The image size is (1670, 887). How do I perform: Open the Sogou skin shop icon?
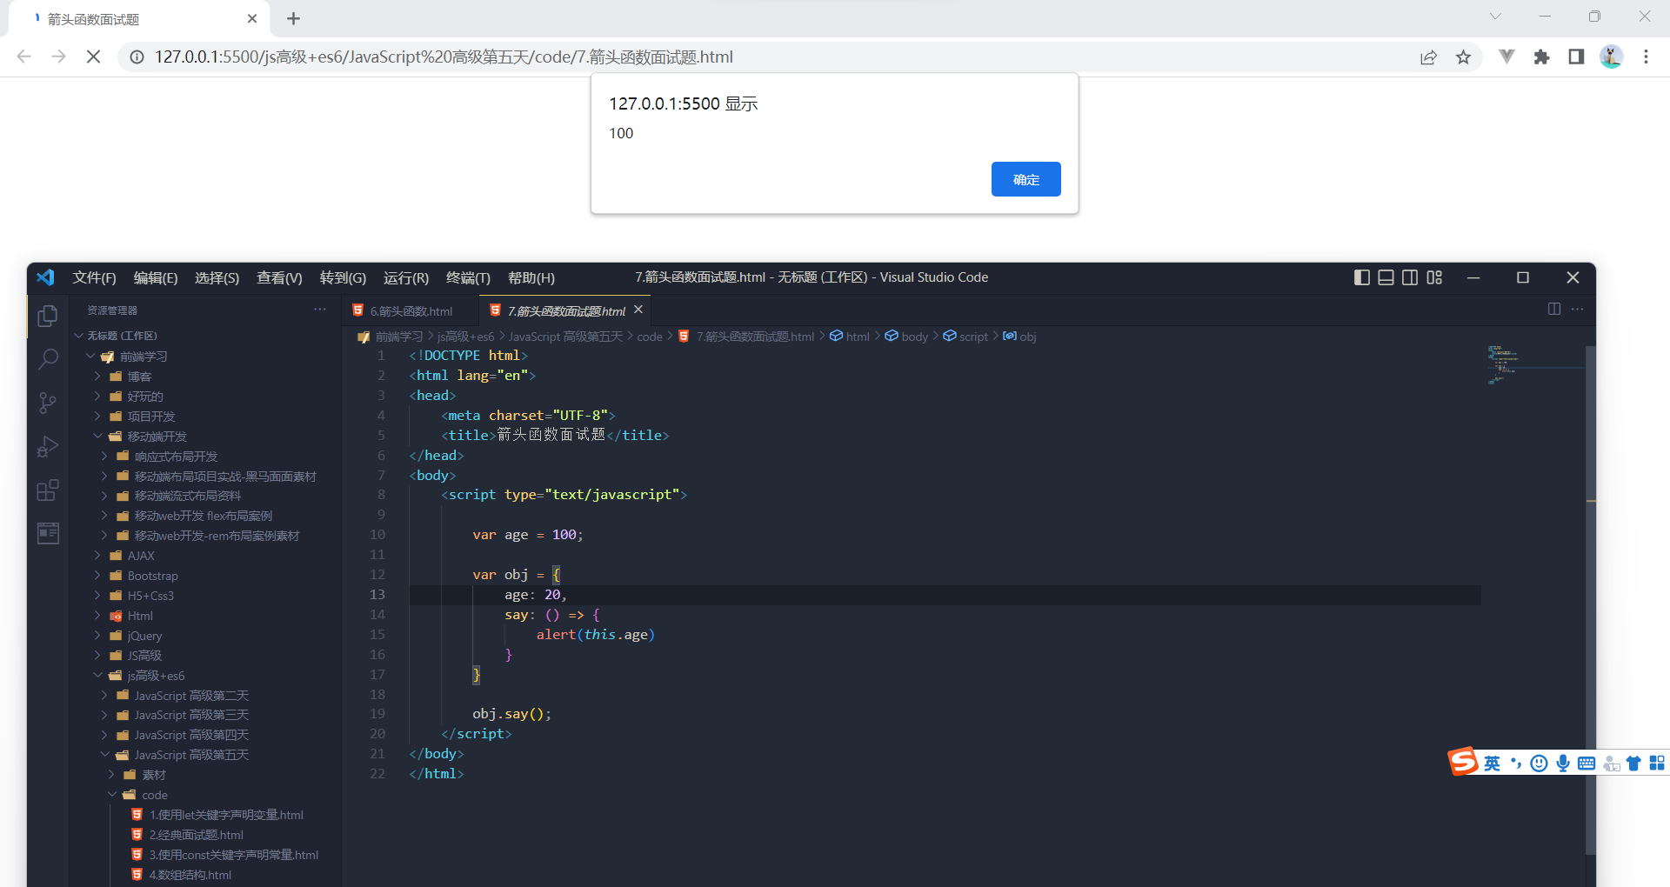1634,763
